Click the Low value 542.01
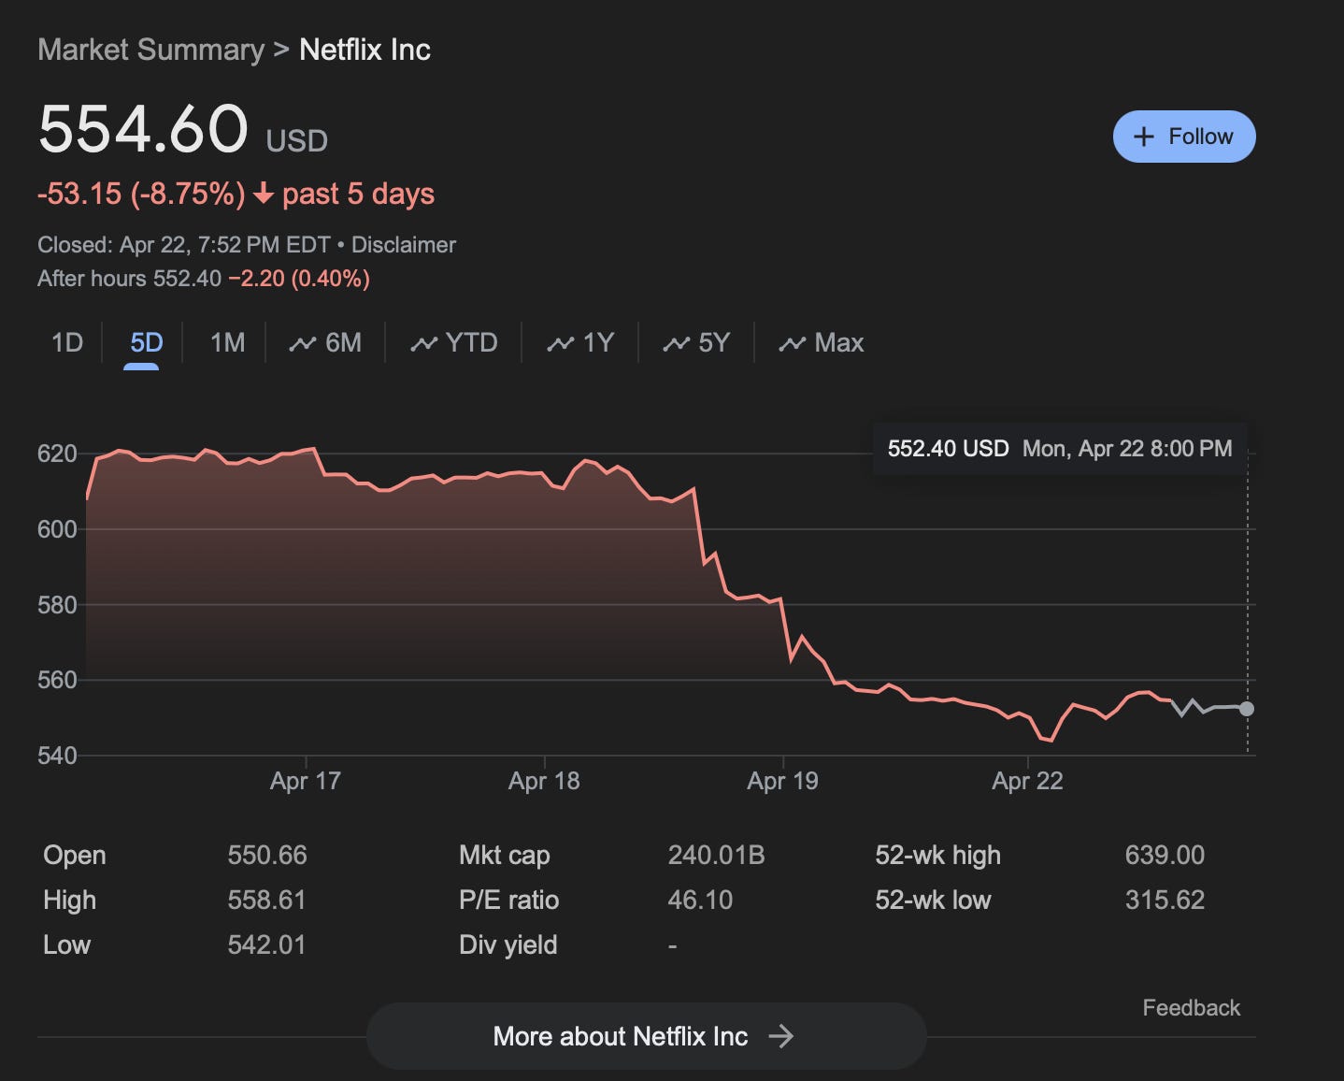Viewport: 1344px width, 1081px height. 267,944
